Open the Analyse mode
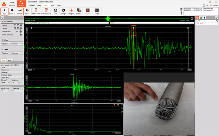Image resolution: width=219 pixels, height=136 pixels. 21,4
